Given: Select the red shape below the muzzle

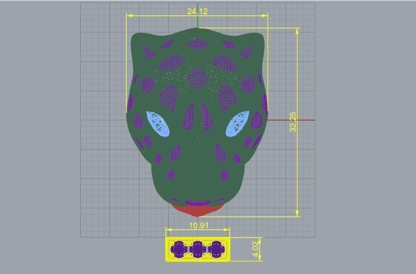Looking at the screenshot, I should click(x=198, y=210).
